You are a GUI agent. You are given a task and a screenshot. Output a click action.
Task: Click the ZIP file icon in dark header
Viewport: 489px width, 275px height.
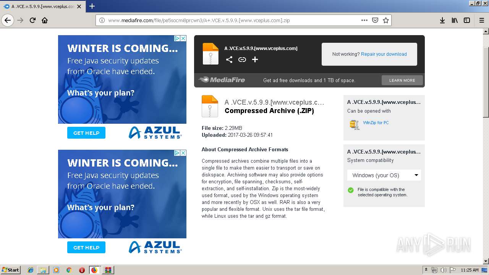tap(210, 53)
